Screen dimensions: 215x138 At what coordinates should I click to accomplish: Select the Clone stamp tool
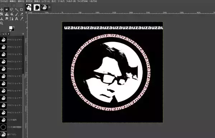pyautogui.click(x=2, y=19)
